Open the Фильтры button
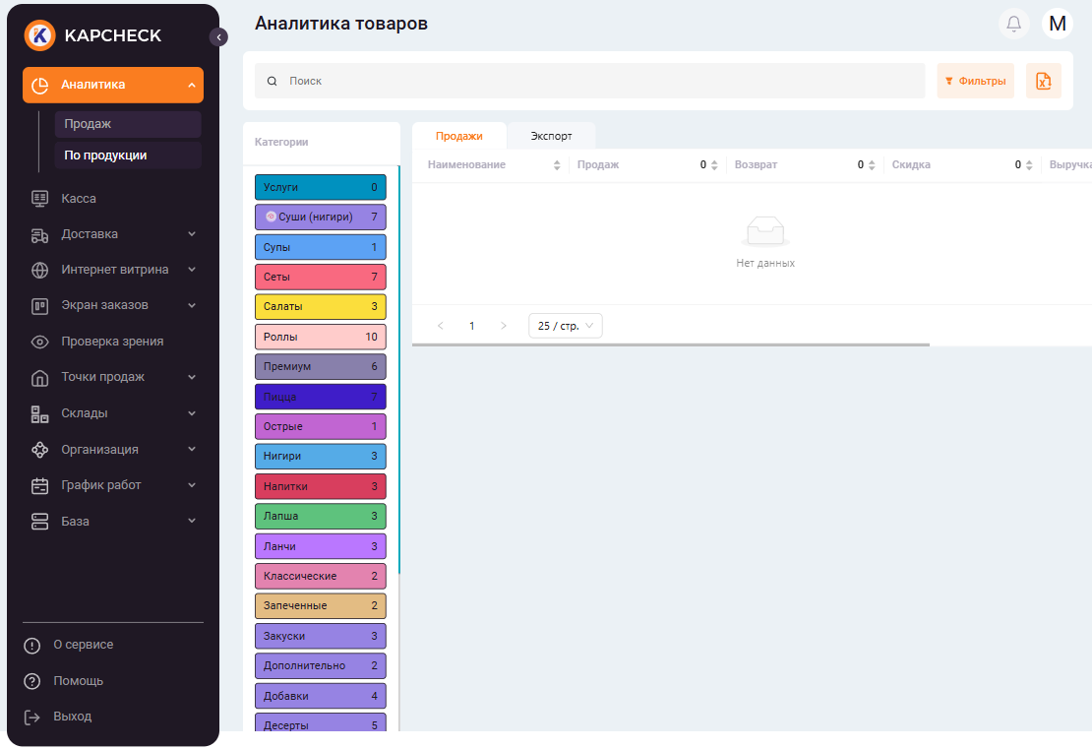1092x749 pixels. [975, 81]
